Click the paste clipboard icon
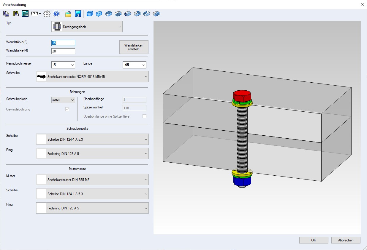The height and width of the screenshot is (250, 367). point(16,14)
